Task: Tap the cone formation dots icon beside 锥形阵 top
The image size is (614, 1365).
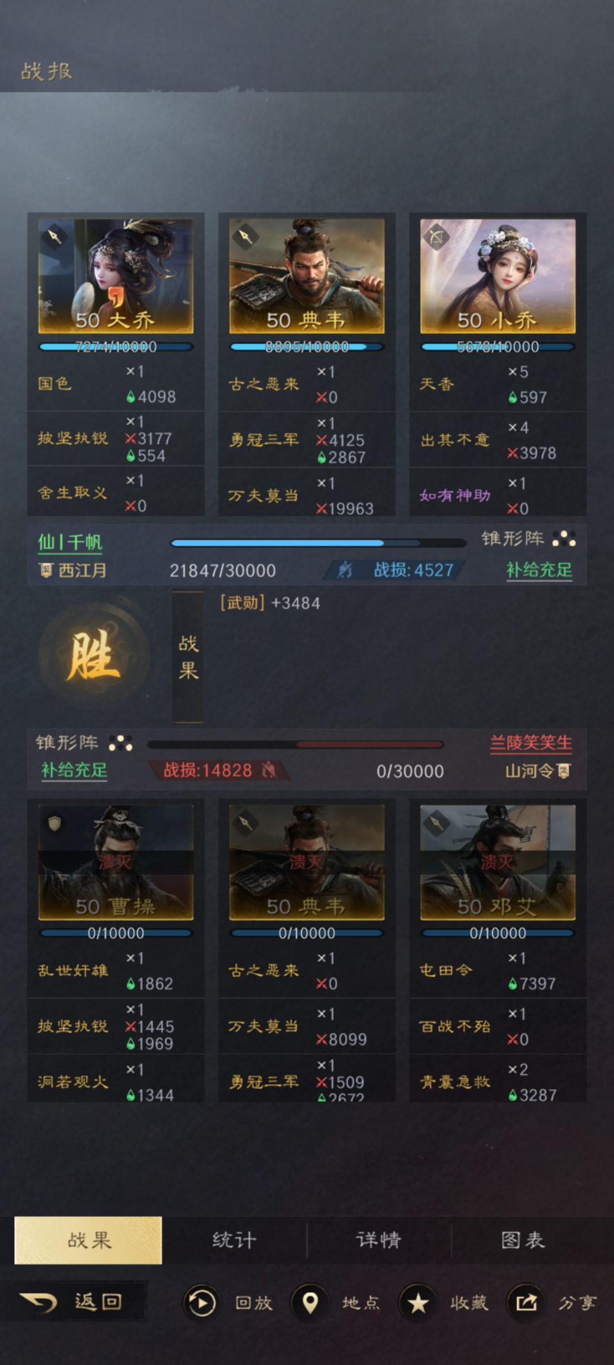Action: pyautogui.click(x=564, y=539)
